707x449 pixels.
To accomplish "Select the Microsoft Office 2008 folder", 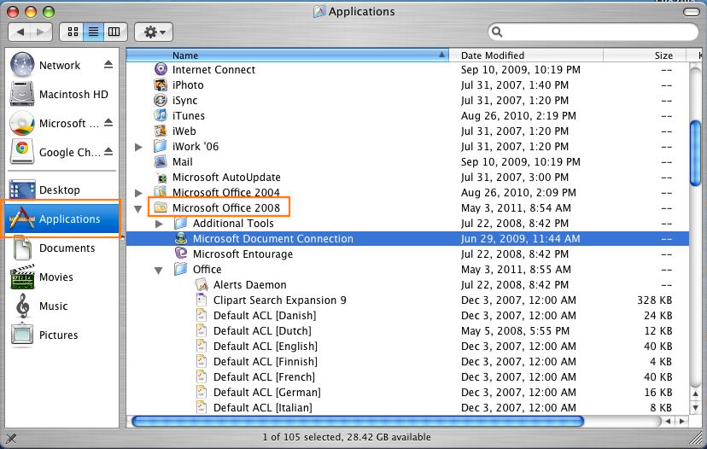I will coord(217,207).
